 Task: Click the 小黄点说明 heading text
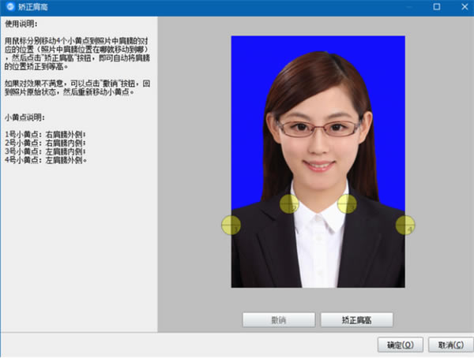(24, 117)
